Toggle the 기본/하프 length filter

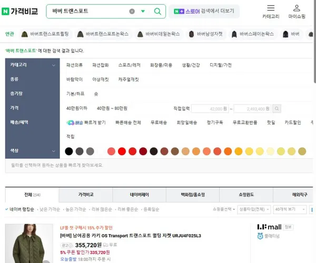click(x=75, y=94)
